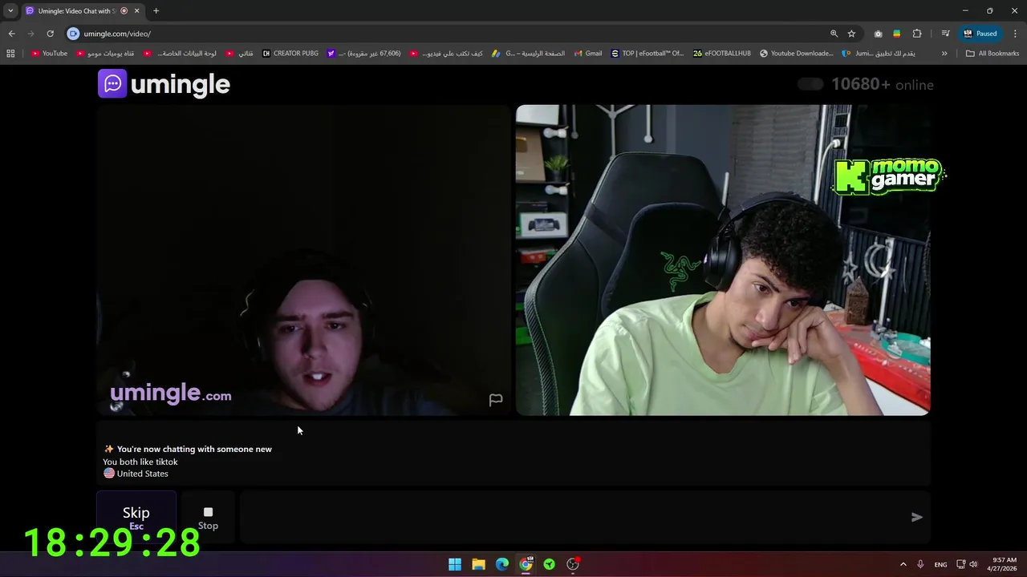Open the CREATOR PUBG bookmark
The image size is (1027, 577).
point(290,54)
